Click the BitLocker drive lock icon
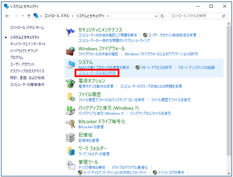233x177 pixels. (x=70, y=124)
